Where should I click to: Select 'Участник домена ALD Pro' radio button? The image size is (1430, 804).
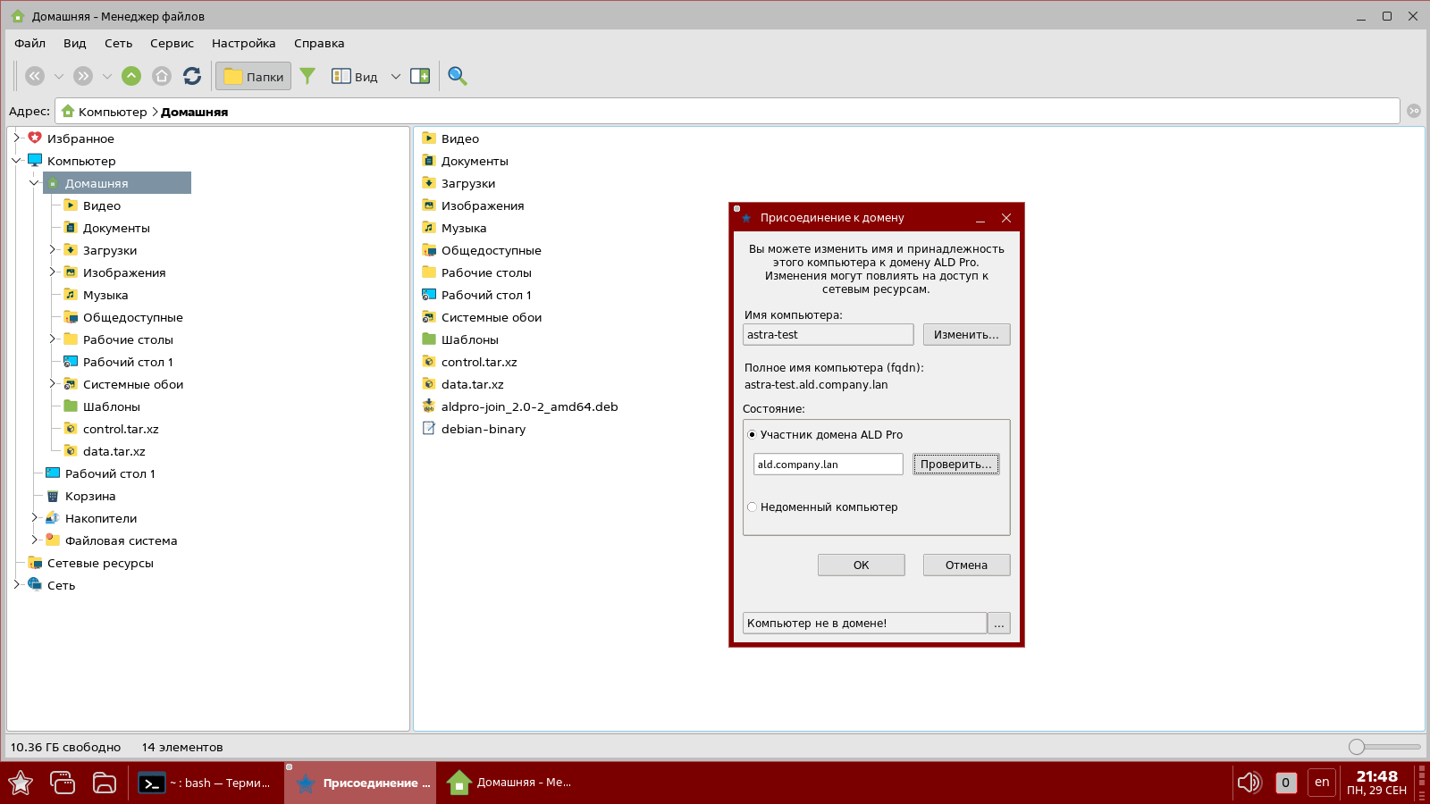click(x=752, y=435)
